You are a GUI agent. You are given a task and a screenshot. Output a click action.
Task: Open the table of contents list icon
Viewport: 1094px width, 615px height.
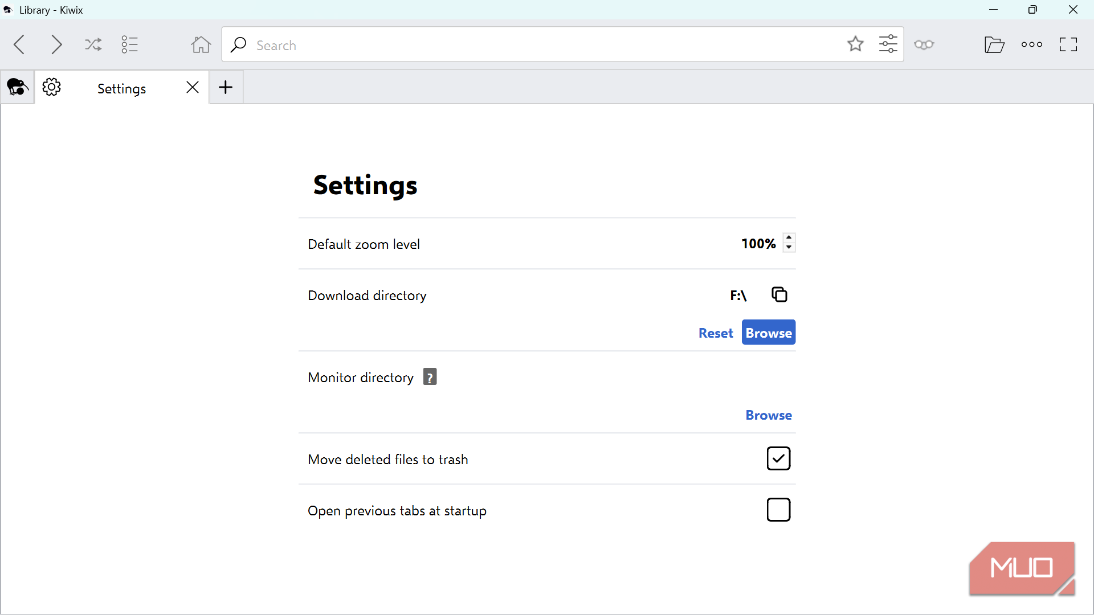(130, 44)
